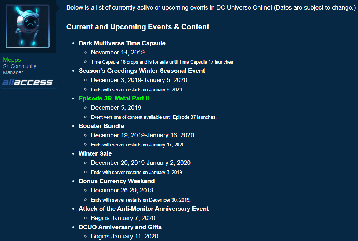Click the 'DCUO Anniversary and Gifts' item
Image resolution: width=358 pixels, height=241 pixels.
coord(120,227)
